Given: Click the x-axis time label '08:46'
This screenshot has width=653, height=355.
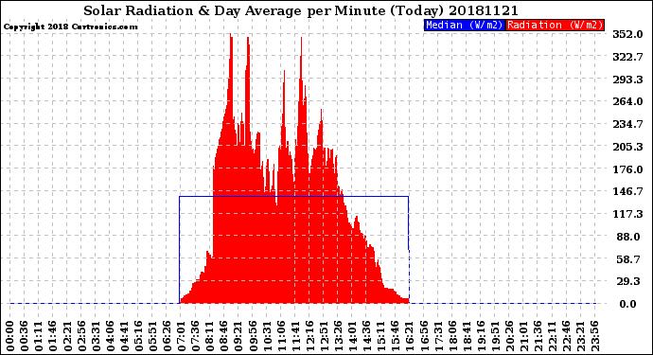Looking at the screenshot, I should (x=224, y=336).
